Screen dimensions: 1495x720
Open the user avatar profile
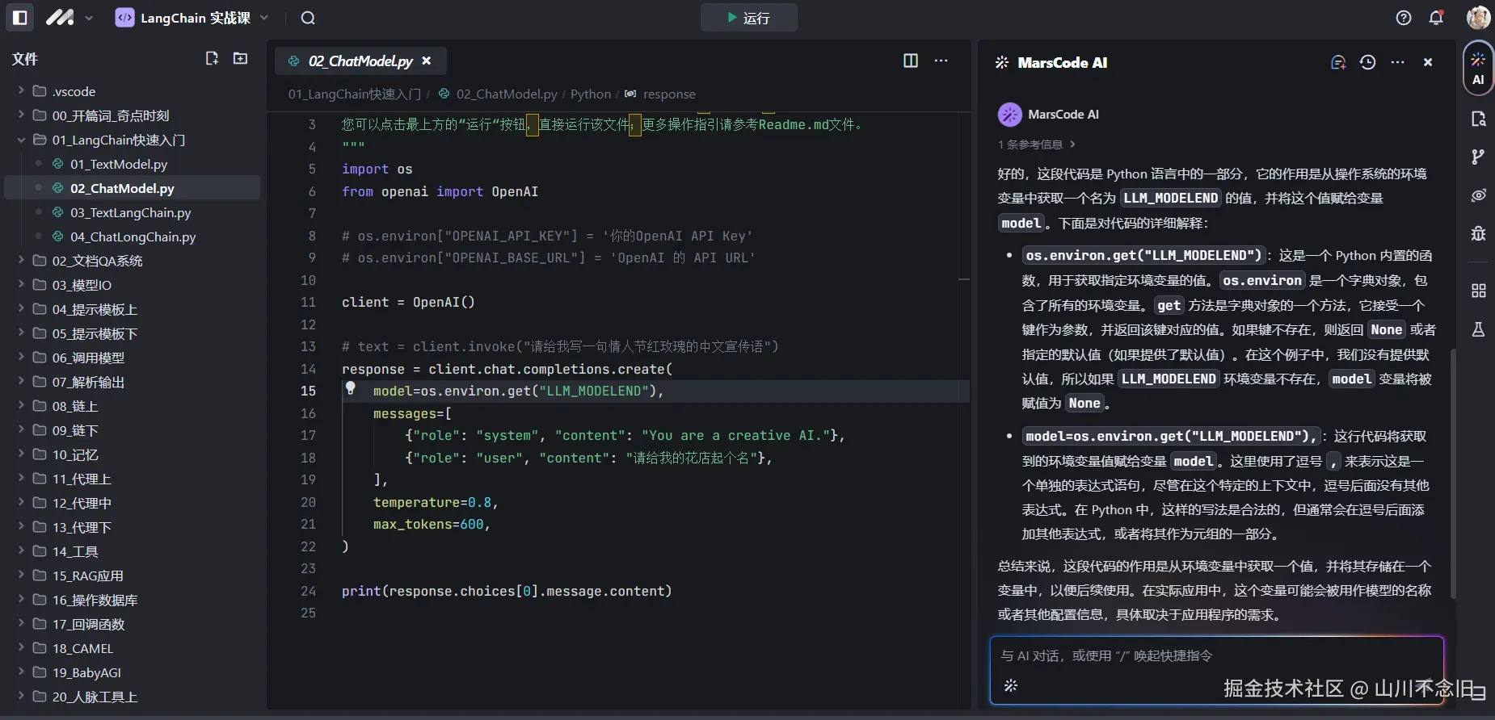(x=1478, y=17)
